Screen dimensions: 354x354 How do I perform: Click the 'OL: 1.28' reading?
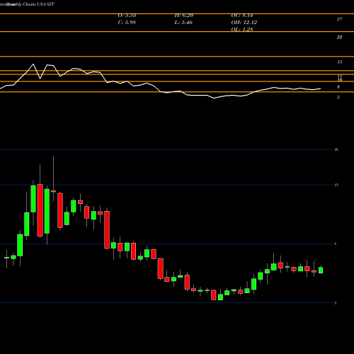tap(242, 29)
